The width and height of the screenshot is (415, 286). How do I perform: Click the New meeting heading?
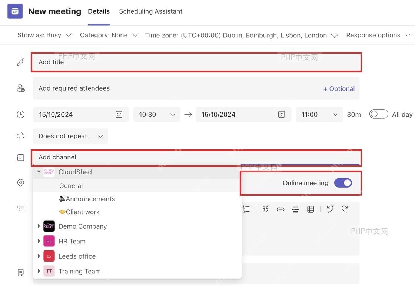click(x=55, y=11)
